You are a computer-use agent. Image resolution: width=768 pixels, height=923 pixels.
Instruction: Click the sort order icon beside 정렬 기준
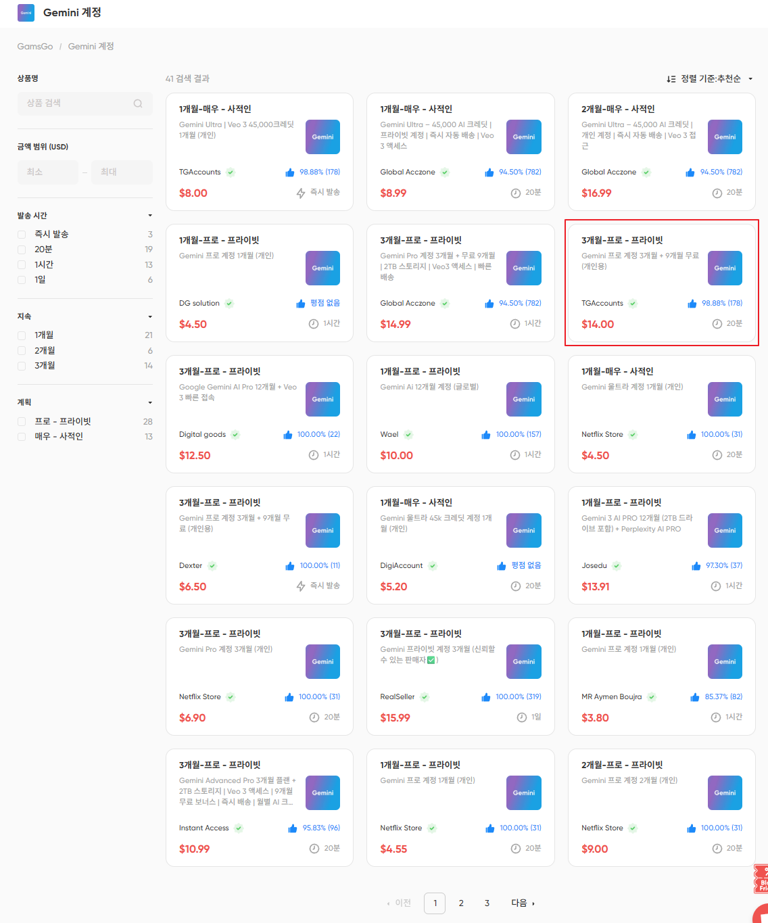tap(671, 79)
